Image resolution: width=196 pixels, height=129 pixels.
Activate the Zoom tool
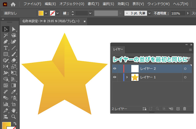pos(14,117)
